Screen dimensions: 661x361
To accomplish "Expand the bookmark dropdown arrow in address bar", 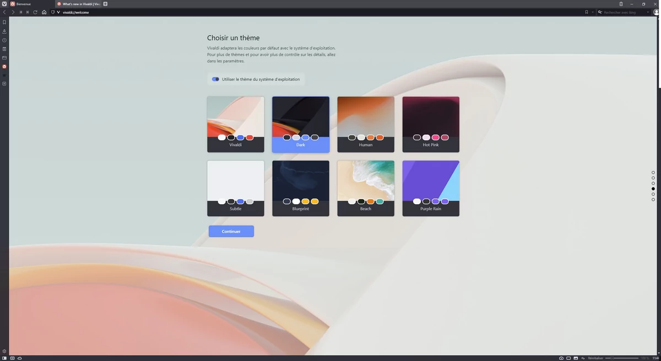I will click(x=593, y=12).
